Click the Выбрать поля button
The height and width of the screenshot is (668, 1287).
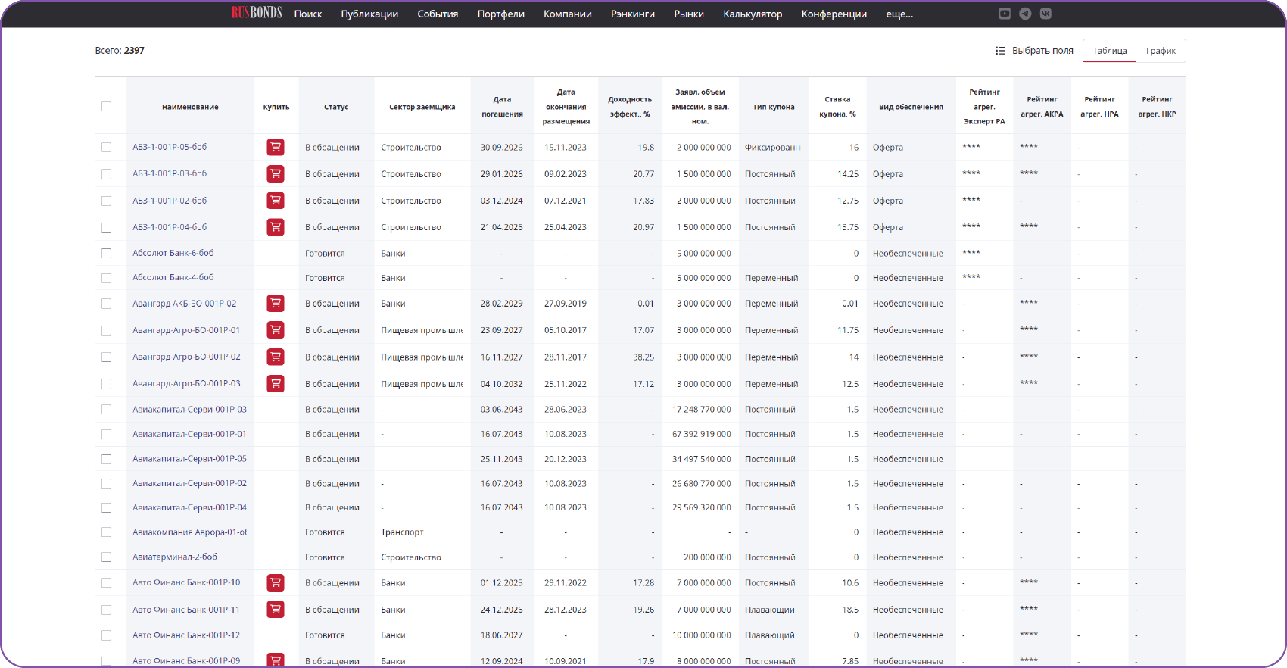tap(1034, 51)
